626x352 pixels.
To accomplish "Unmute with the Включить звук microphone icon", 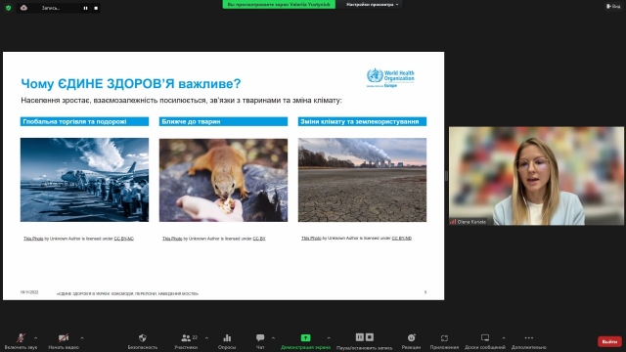I will (21, 338).
